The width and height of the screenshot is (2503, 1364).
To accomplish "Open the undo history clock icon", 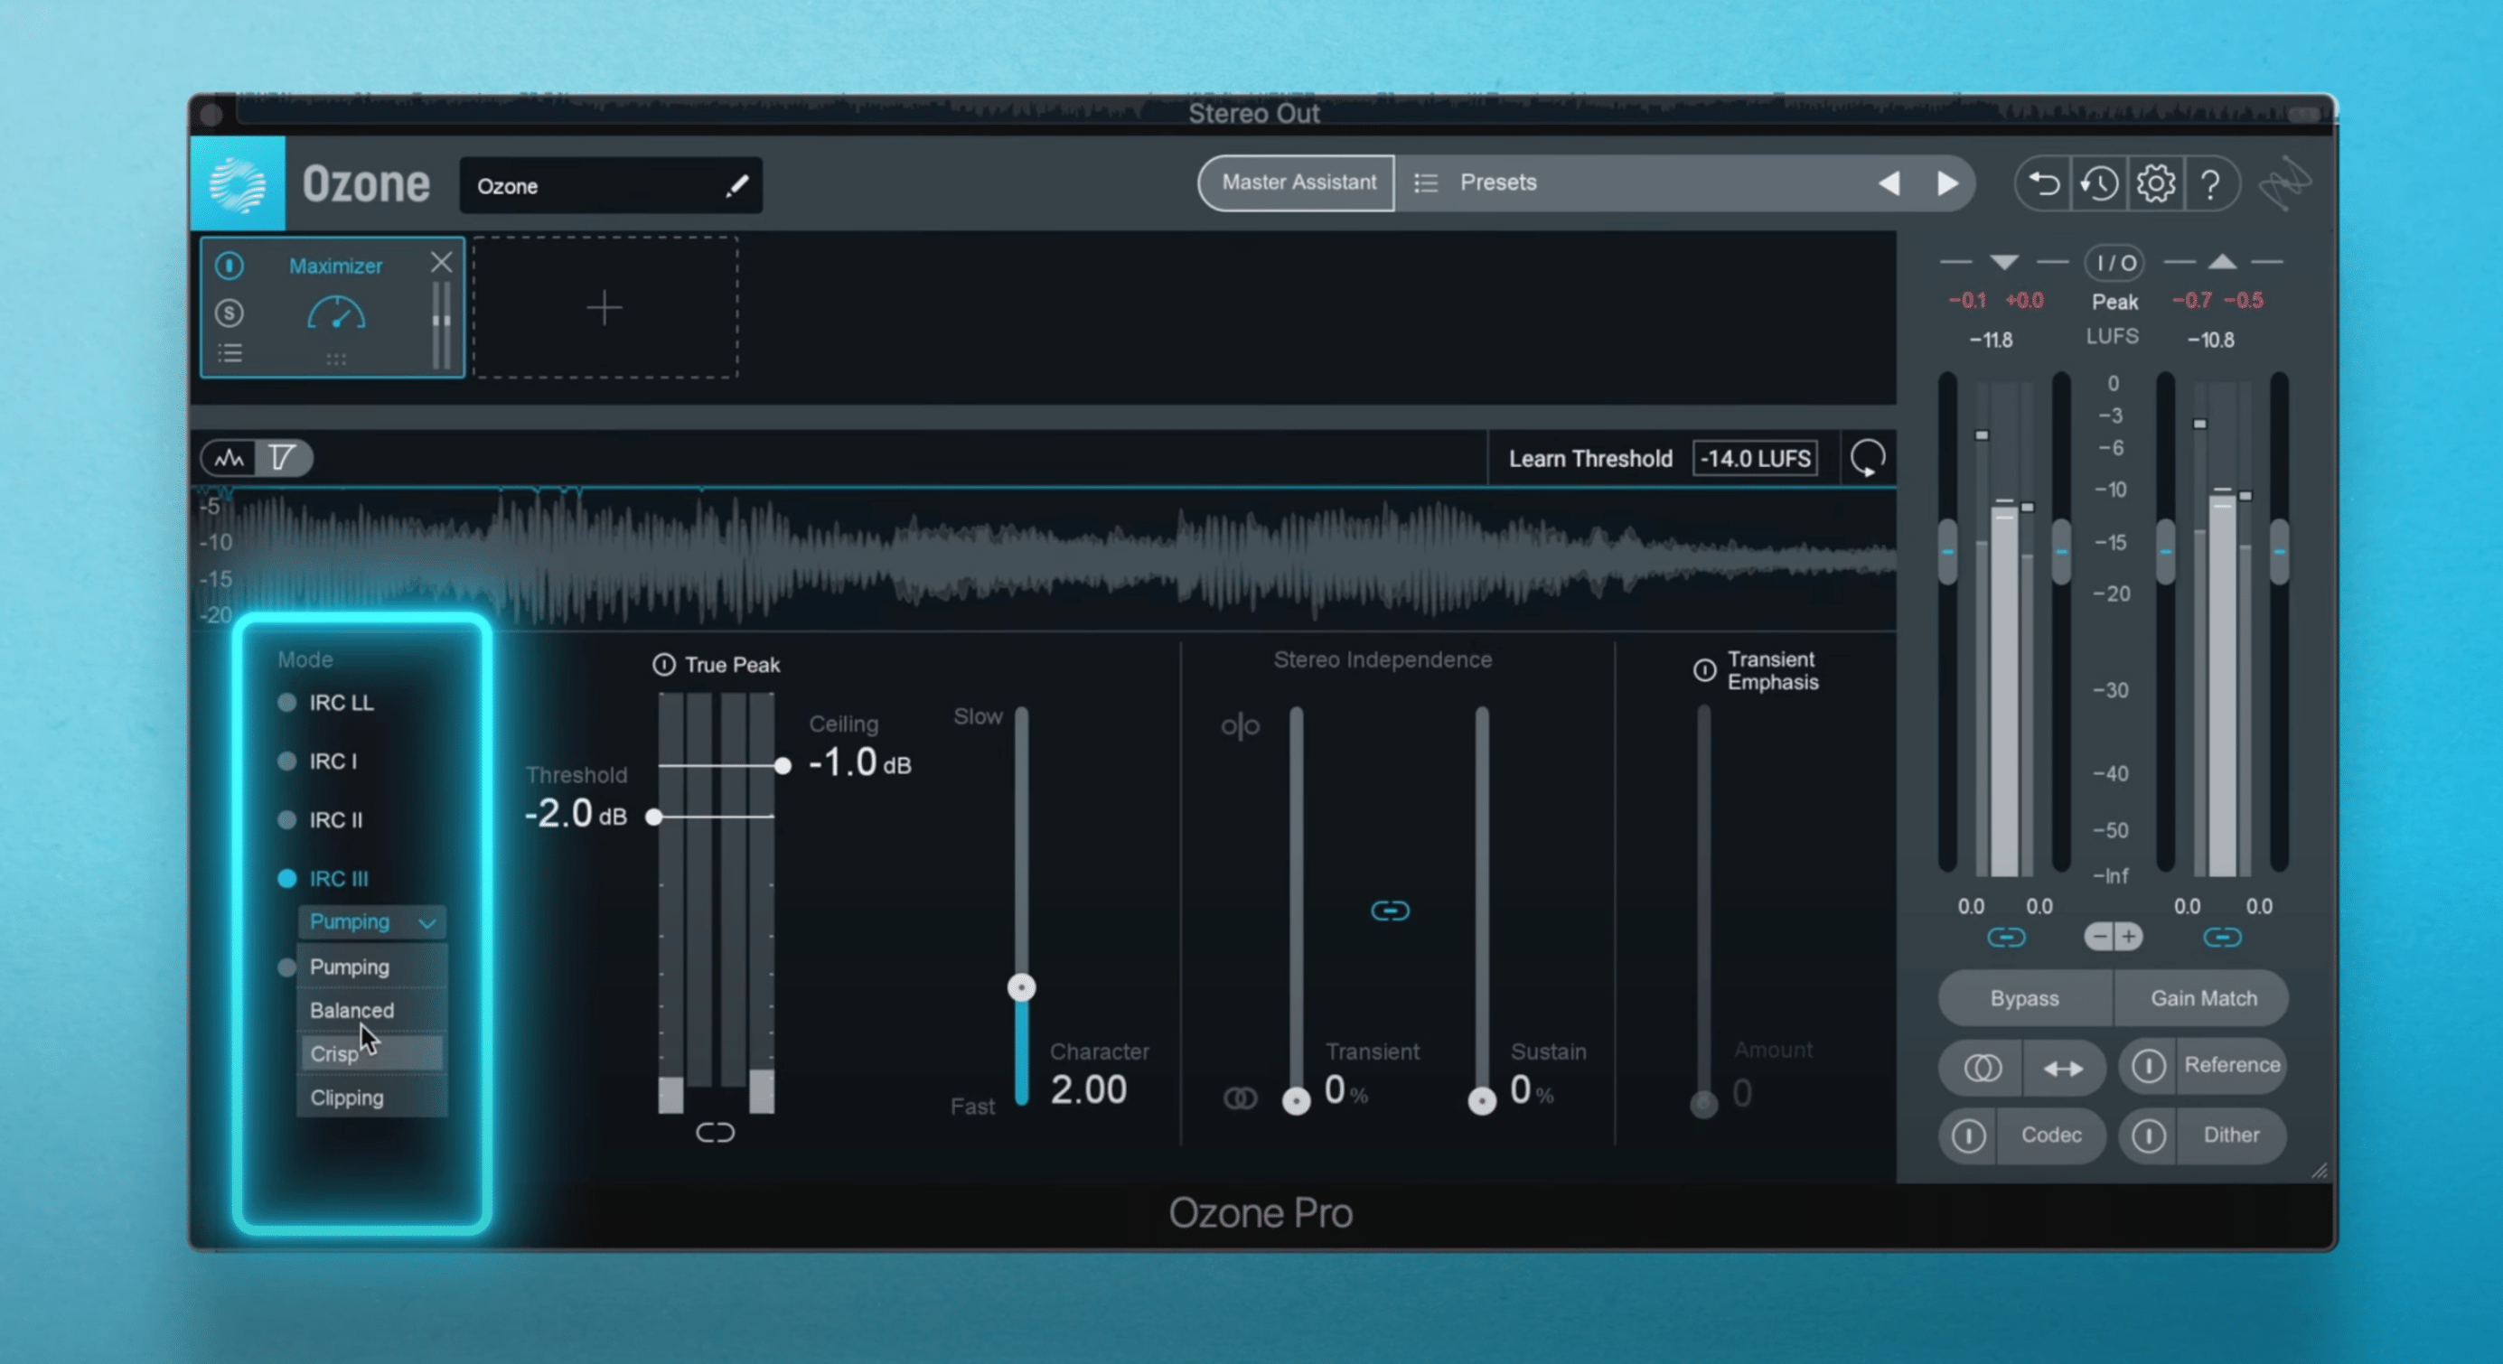I will [x=2100, y=183].
